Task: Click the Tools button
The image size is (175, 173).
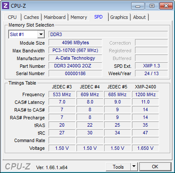Action: [x=118, y=167]
